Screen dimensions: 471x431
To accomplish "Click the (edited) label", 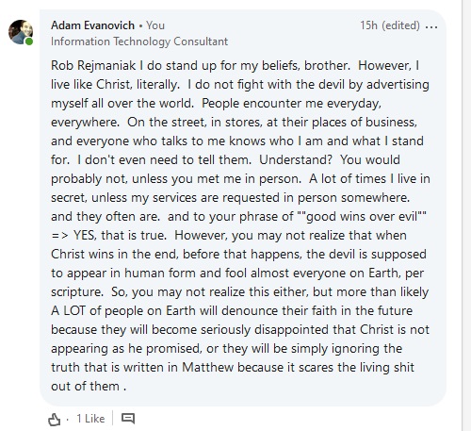I will click(x=400, y=25).
